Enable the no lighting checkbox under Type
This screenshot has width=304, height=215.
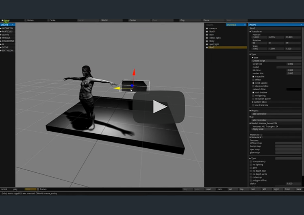[253, 96]
